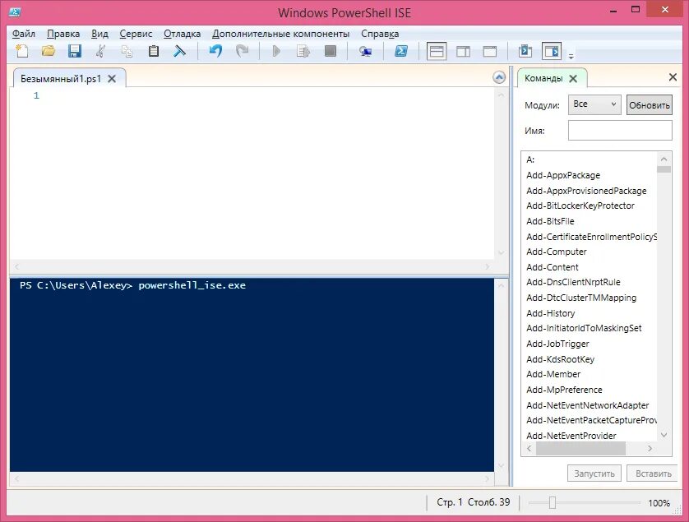Select Add-DnsClientNrptRule command
Image resolution: width=689 pixels, height=522 pixels.
[573, 282]
